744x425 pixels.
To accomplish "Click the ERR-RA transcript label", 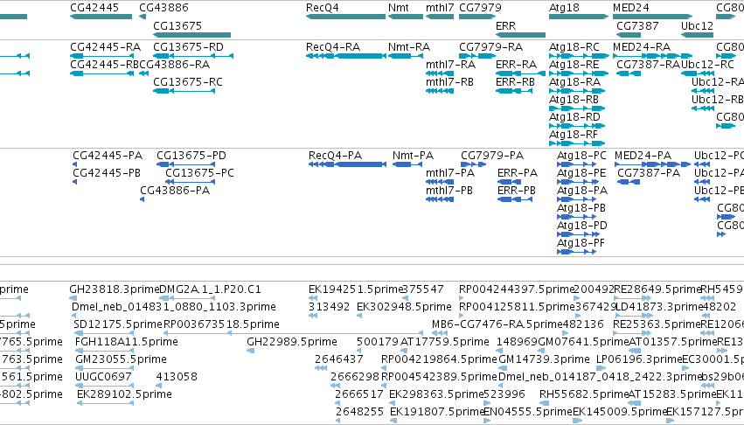I will coord(516,64).
